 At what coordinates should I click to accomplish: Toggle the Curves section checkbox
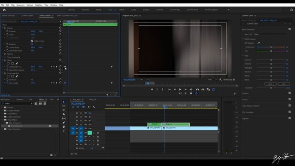tap(289, 99)
